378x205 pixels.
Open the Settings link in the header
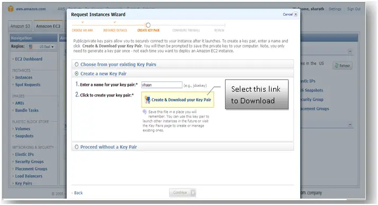point(335,9)
